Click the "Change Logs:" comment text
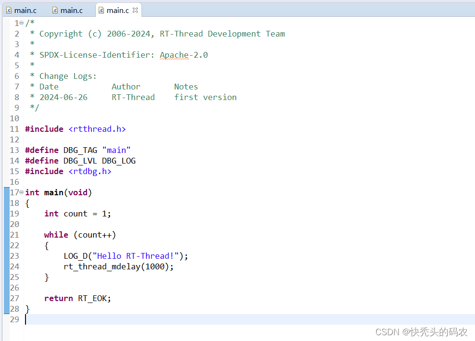This screenshot has height=341, width=475. tap(68, 76)
